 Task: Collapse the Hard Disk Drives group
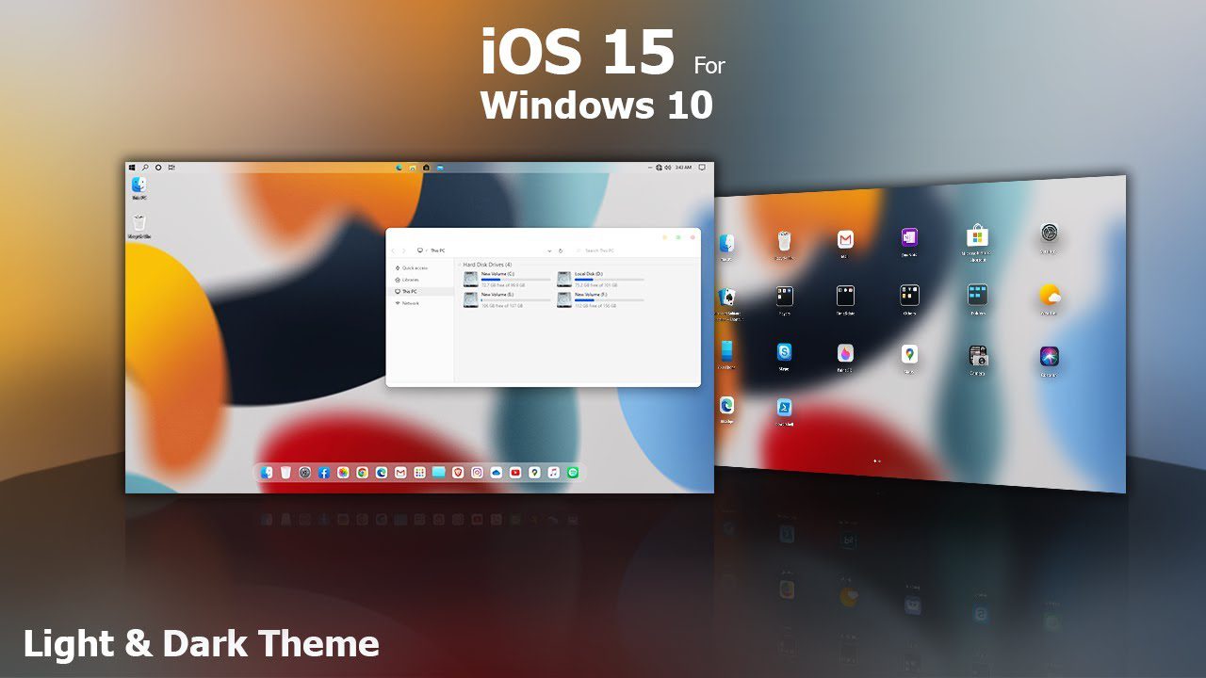[459, 265]
